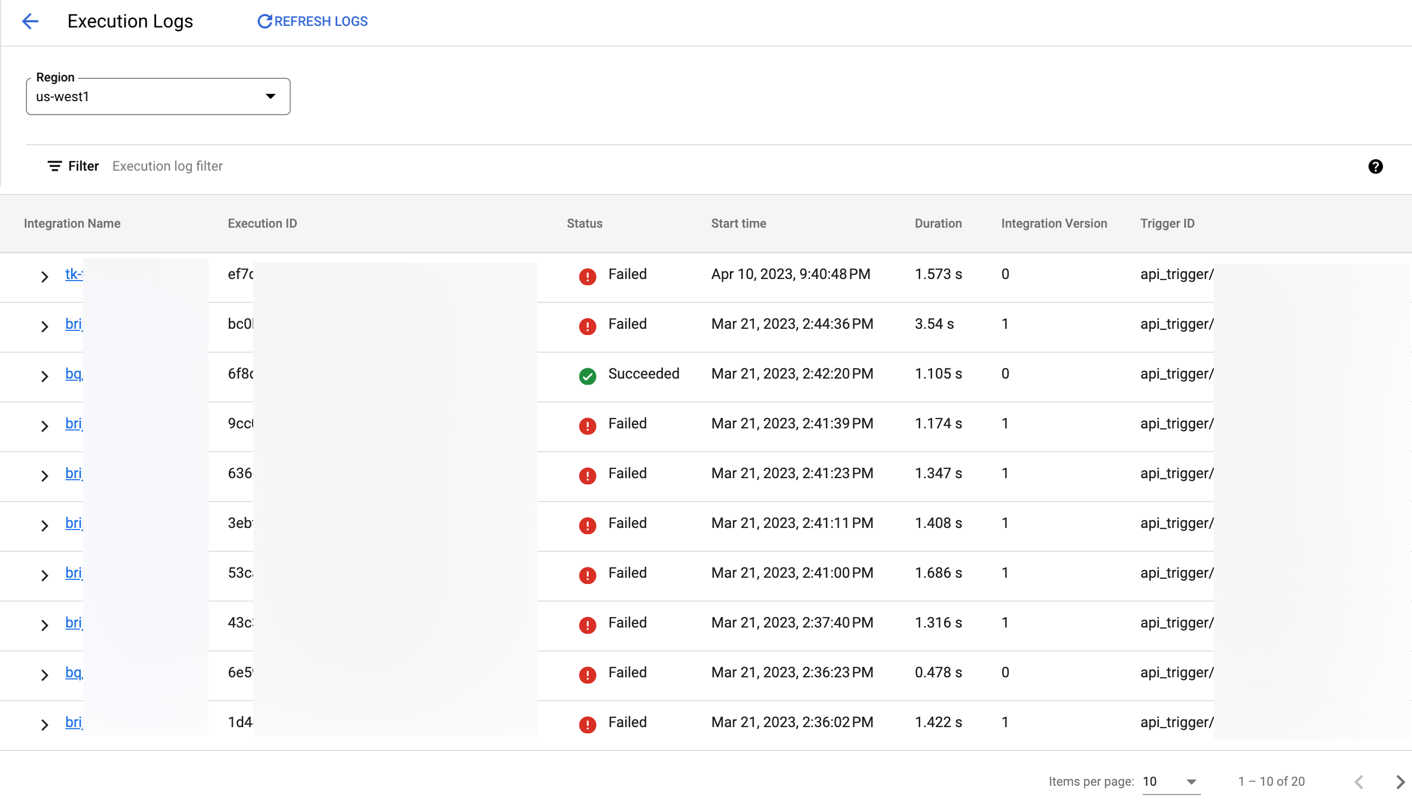The width and height of the screenshot is (1412, 807).
Task: Select the bq integration name for 6e5
Action: [75, 672]
